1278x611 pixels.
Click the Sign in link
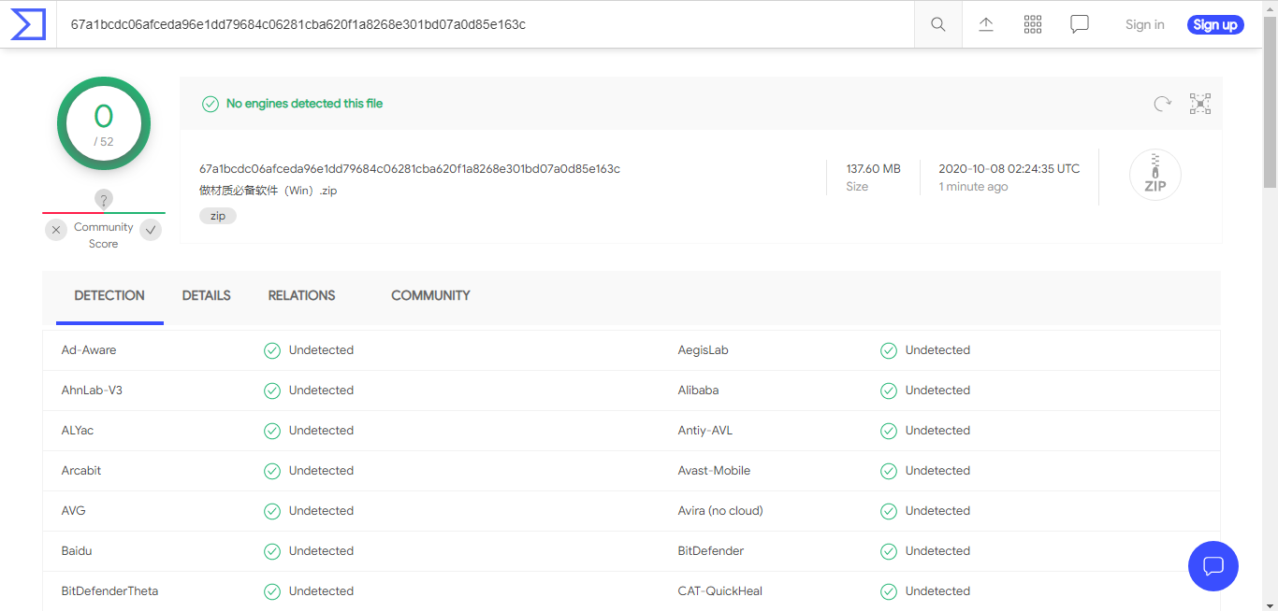tap(1145, 24)
